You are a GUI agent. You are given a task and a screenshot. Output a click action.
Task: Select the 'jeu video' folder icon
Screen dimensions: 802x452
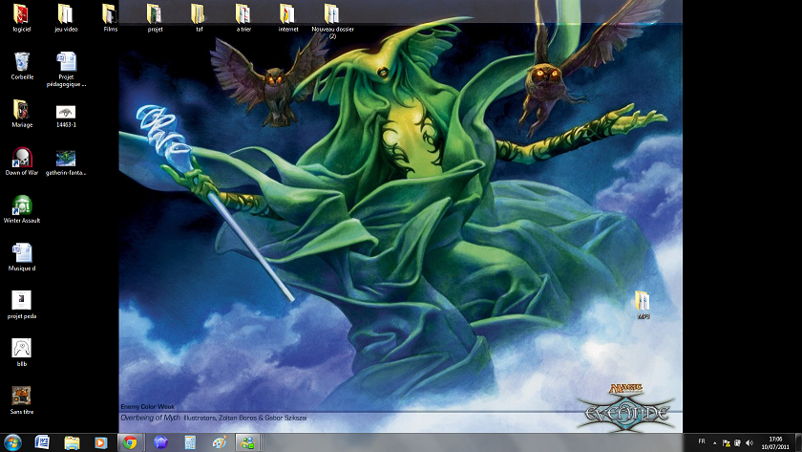[66, 17]
